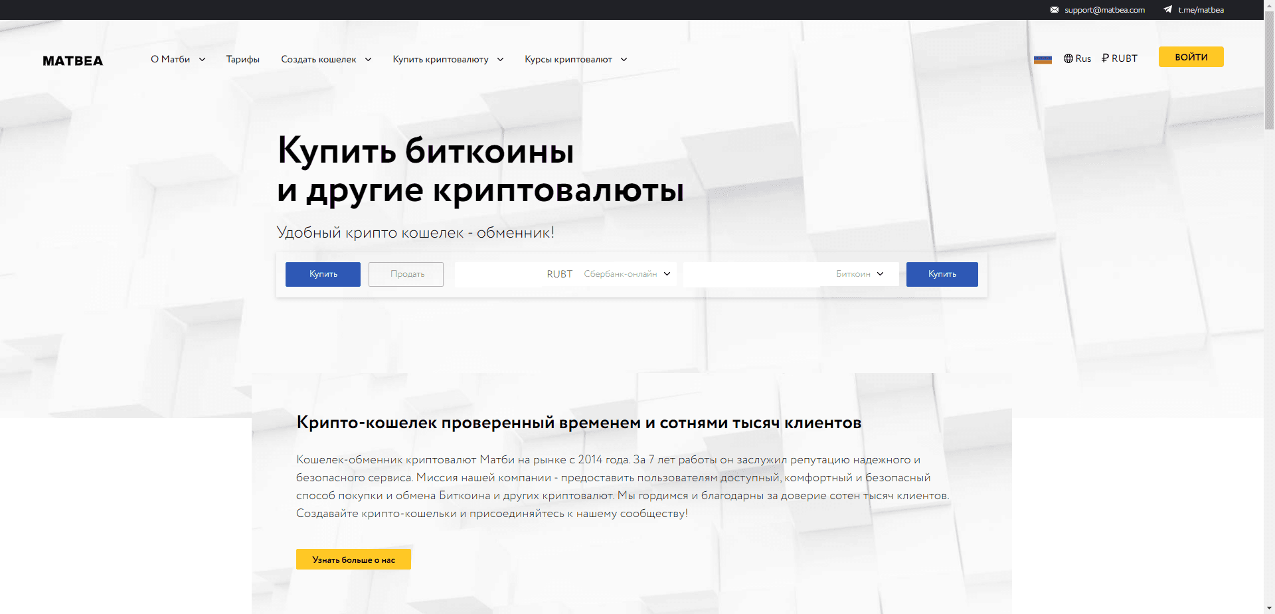Viewport: 1275px width, 614px height.
Task: Open the Тарифы menu item
Action: [242, 59]
